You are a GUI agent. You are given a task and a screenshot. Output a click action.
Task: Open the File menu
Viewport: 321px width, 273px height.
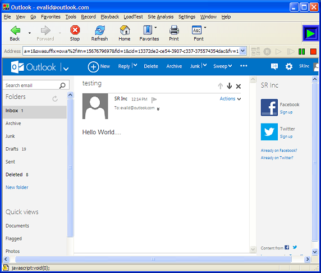coord(7,17)
